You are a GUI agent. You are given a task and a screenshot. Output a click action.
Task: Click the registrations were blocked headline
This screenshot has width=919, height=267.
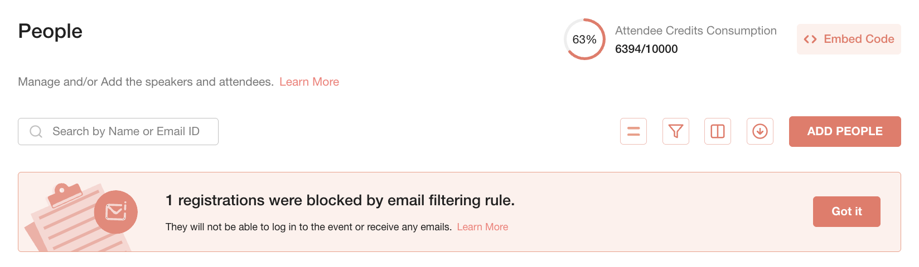[x=340, y=200]
